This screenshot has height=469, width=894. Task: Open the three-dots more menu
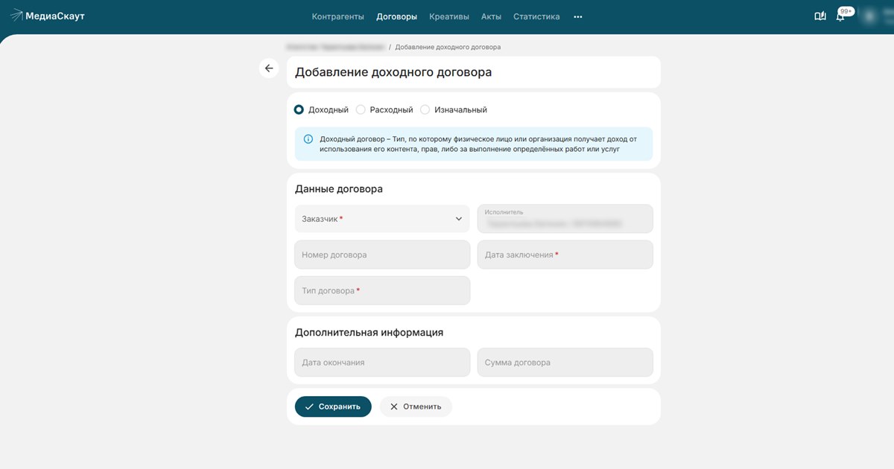(x=578, y=16)
